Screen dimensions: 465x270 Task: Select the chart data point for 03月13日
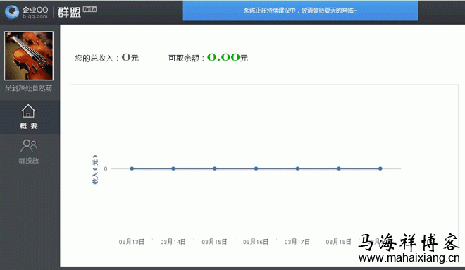click(132, 168)
